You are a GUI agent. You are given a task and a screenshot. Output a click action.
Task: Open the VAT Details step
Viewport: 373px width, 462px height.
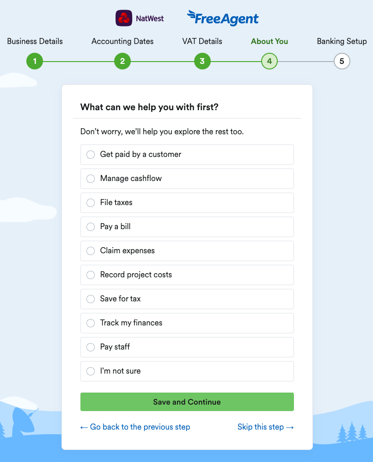pyautogui.click(x=202, y=41)
